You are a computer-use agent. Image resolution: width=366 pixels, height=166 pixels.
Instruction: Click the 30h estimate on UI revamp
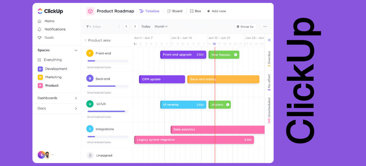pos(200,105)
